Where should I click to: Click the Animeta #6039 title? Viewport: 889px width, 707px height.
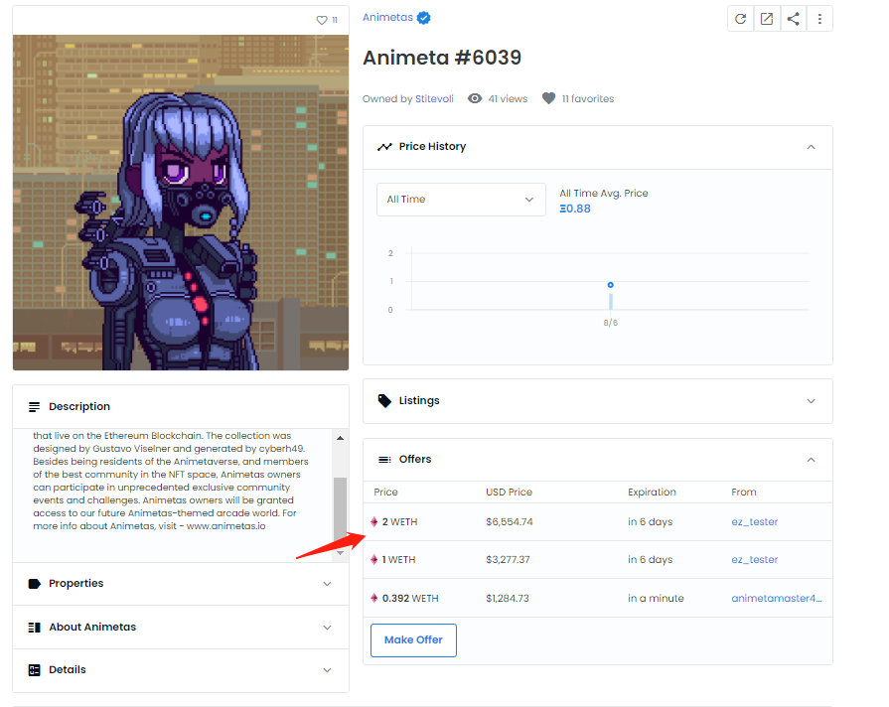point(442,58)
